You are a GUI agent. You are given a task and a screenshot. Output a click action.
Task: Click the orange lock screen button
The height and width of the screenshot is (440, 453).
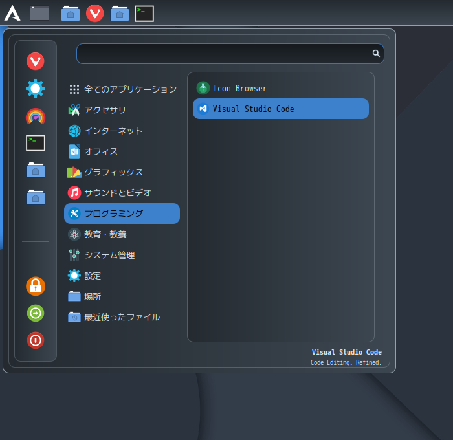pyautogui.click(x=36, y=286)
